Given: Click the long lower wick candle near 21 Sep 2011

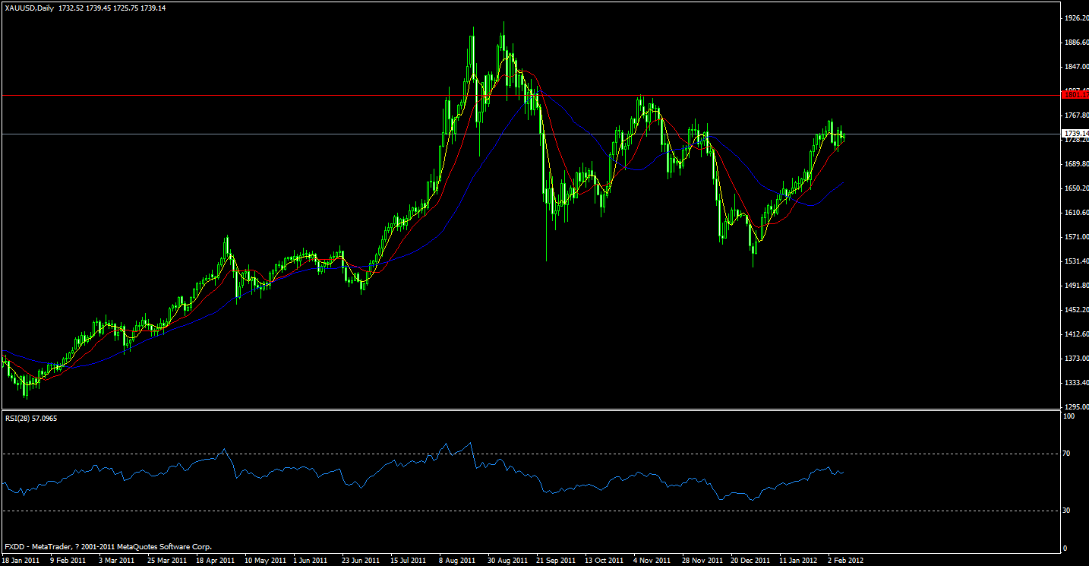Looking at the screenshot, I should [546, 228].
